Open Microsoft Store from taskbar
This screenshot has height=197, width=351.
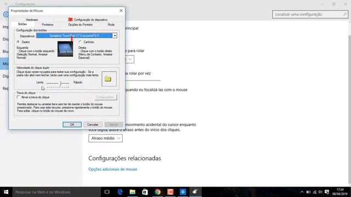click(145, 192)
